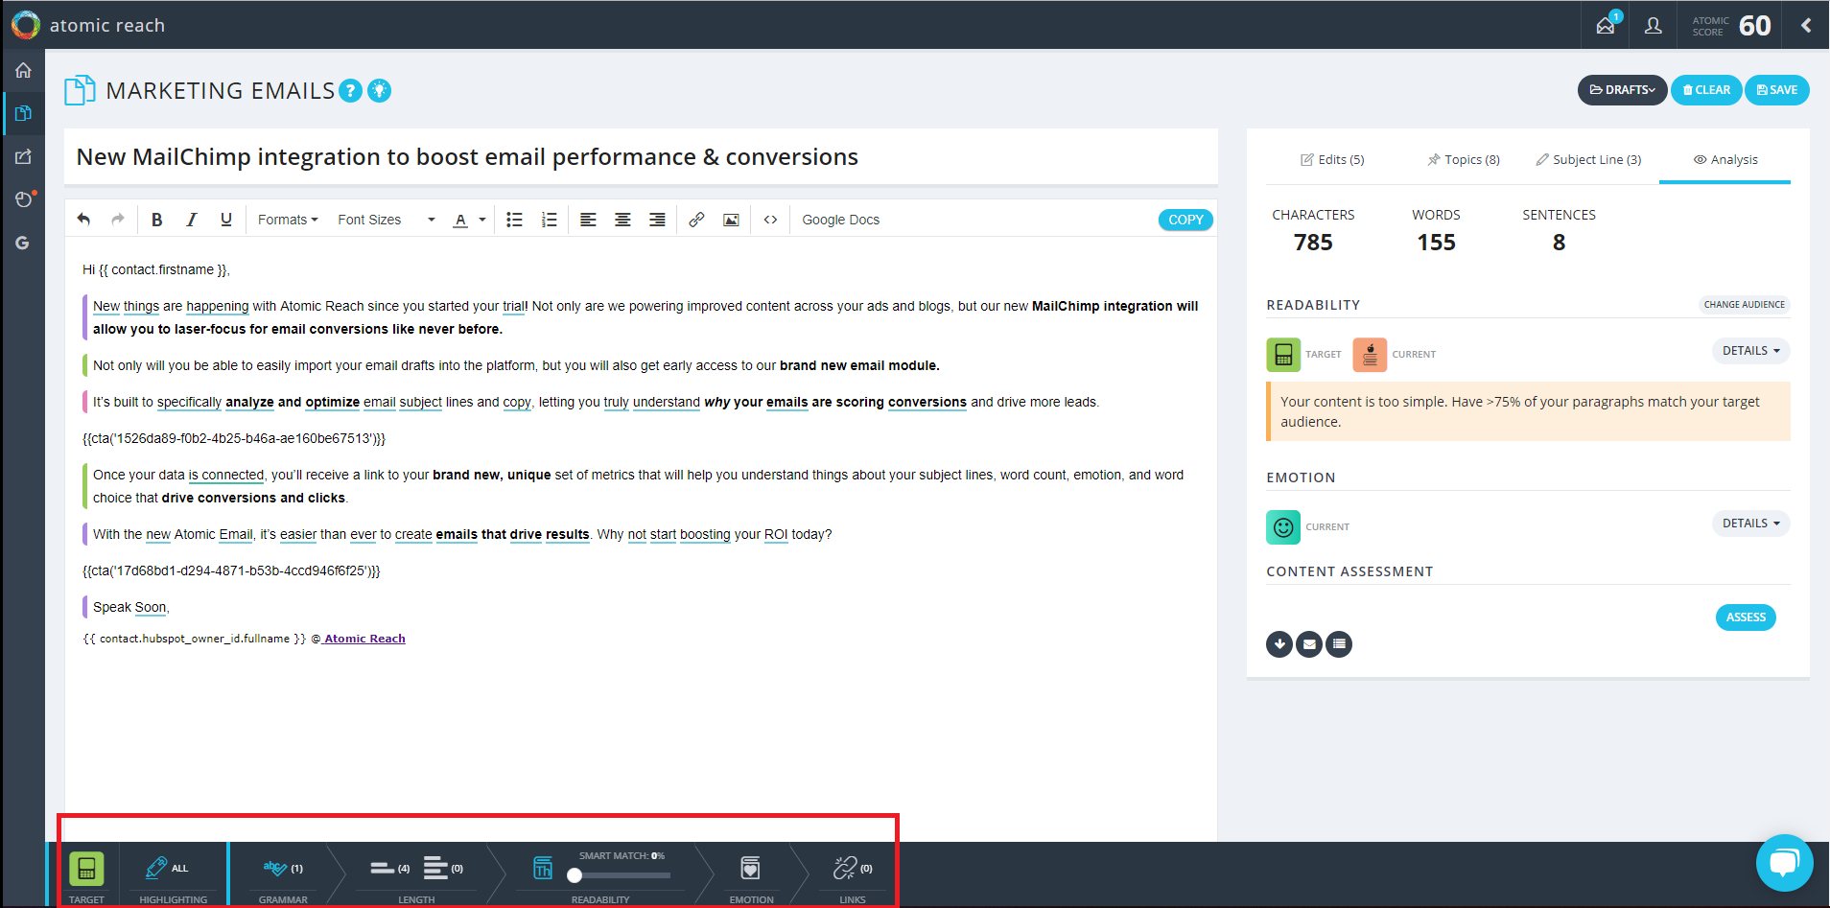Open the pie chart icon with notification dot

[x=25, y=198]
